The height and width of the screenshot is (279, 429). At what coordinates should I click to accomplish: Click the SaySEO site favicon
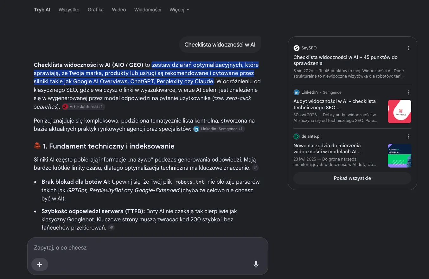[297, 48]
